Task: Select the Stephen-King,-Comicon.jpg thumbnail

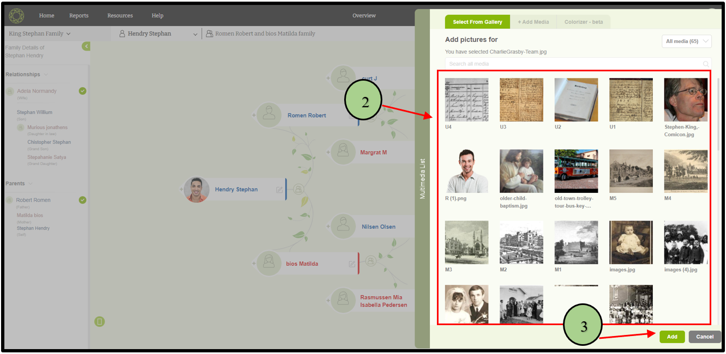Action: pyautogui.click(x=685, y=100)
